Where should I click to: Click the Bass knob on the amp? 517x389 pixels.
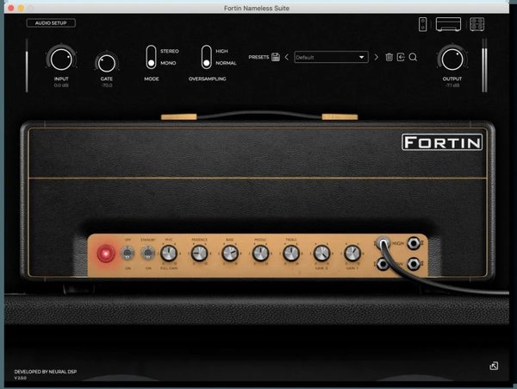point(230,254)
